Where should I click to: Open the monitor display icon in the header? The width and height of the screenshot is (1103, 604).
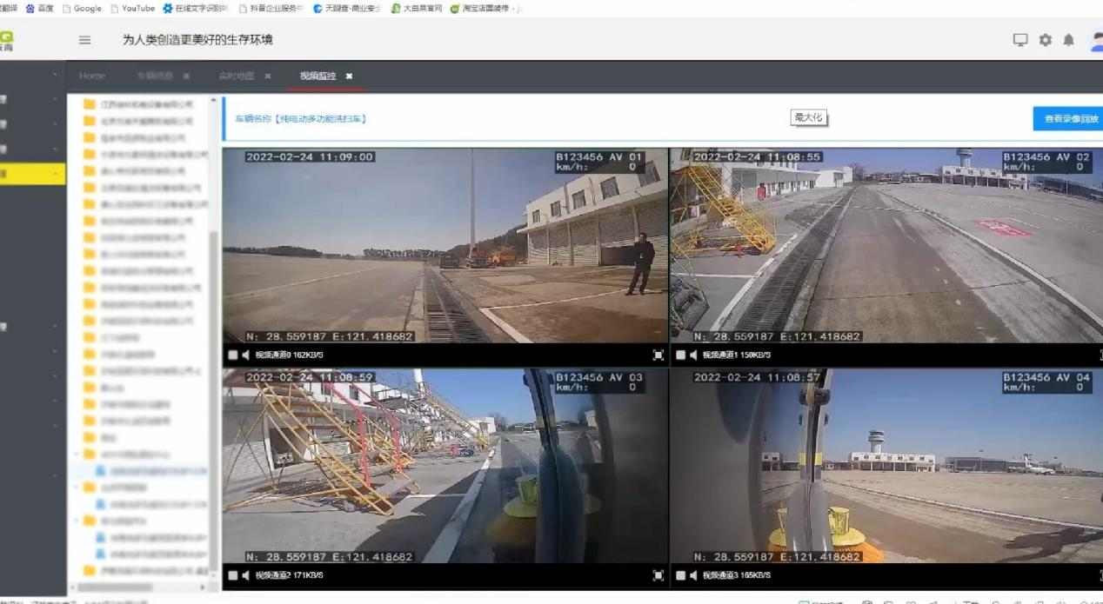point(1020,40)
